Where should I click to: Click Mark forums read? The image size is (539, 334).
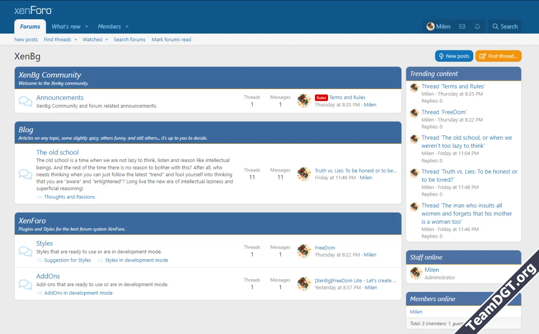click(171, 40)
